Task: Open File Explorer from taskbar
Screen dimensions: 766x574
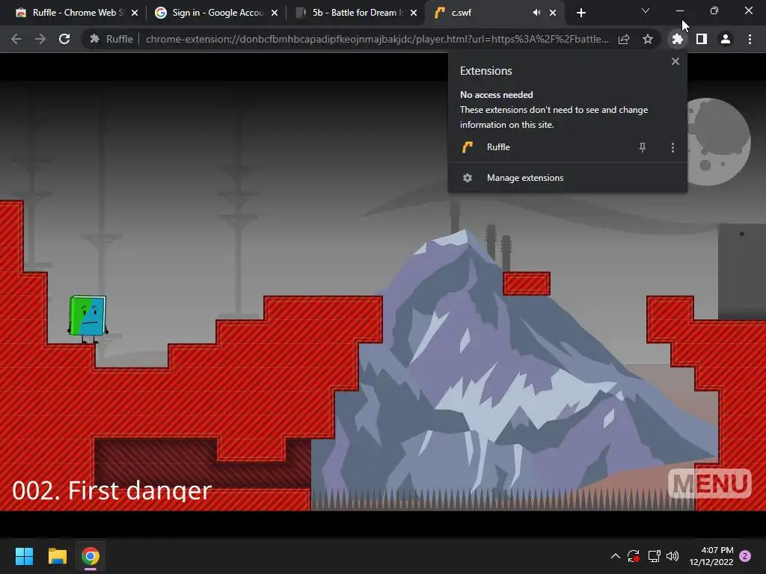Action: point(57,556)
